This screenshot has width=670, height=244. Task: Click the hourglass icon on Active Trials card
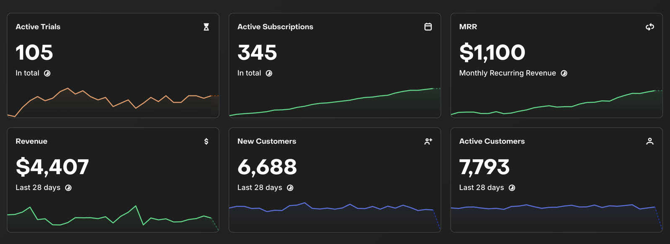(206, 27)
